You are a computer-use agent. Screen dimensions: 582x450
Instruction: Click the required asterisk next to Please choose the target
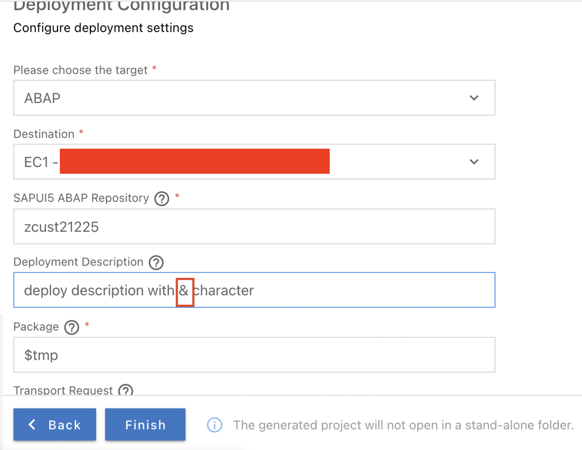[155, 68]
